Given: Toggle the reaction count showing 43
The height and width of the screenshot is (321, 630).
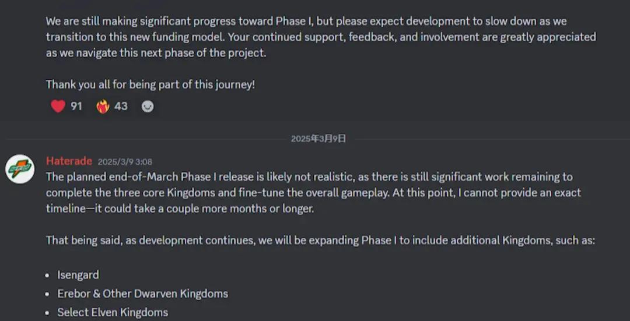Looking at the screenshot, I should click(x=121, y=107).
